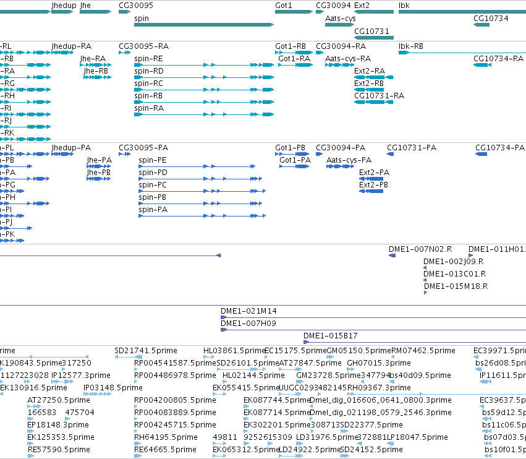Click the lbk gene bar
The height and width of the screenshot is (459, 526).
coord(462,12)
